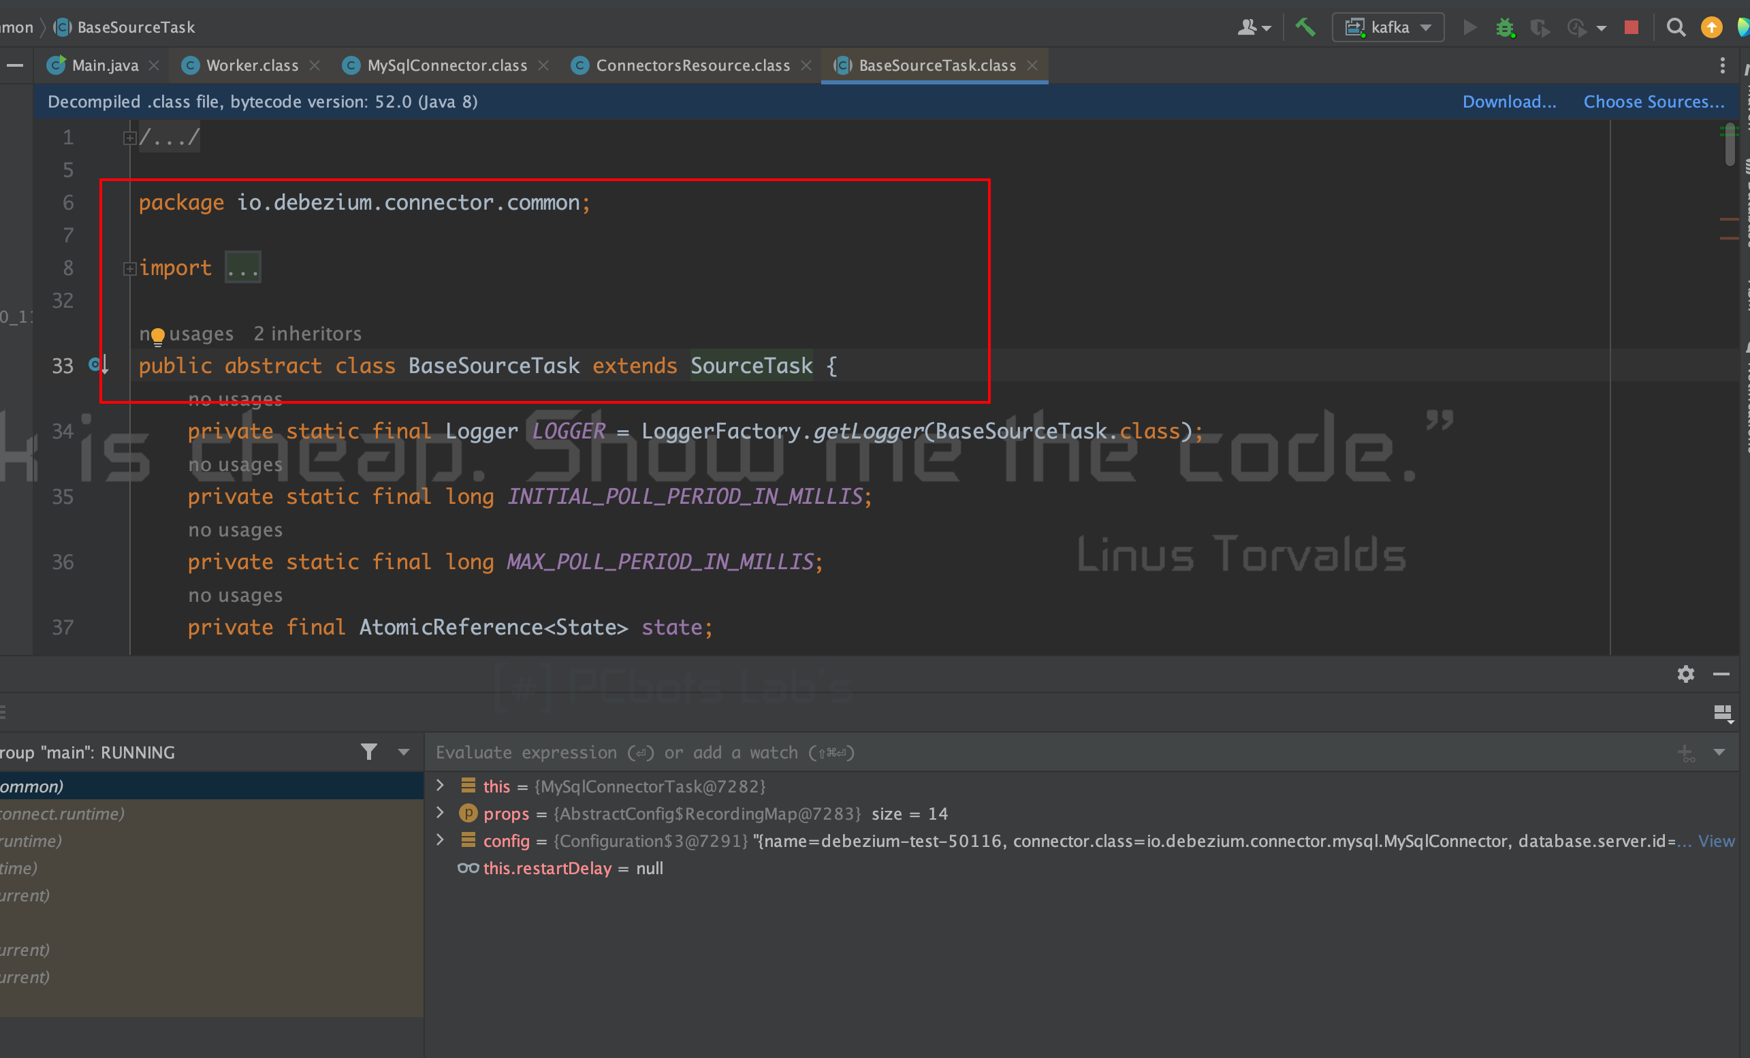1750x1058 pixels.
Task: Click the Build project hammer icon
Action: pyautogui.click(x=1305, y=27)
